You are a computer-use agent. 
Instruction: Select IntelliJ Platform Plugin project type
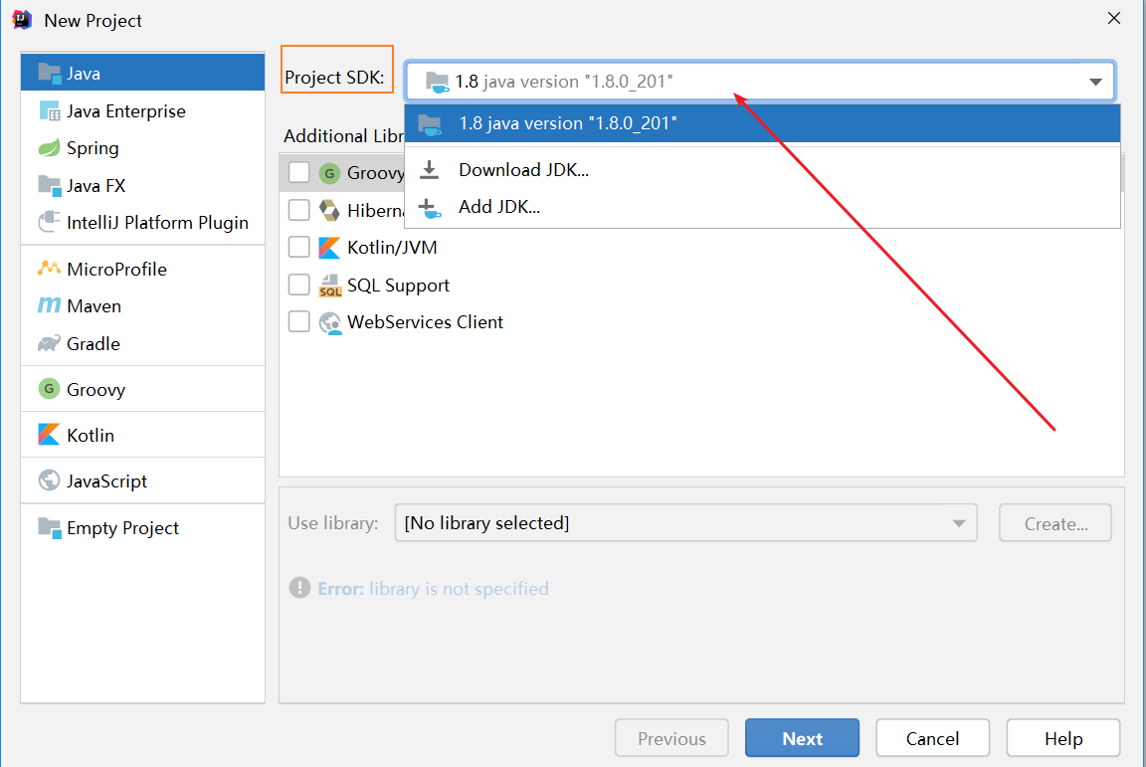(142, 222)
